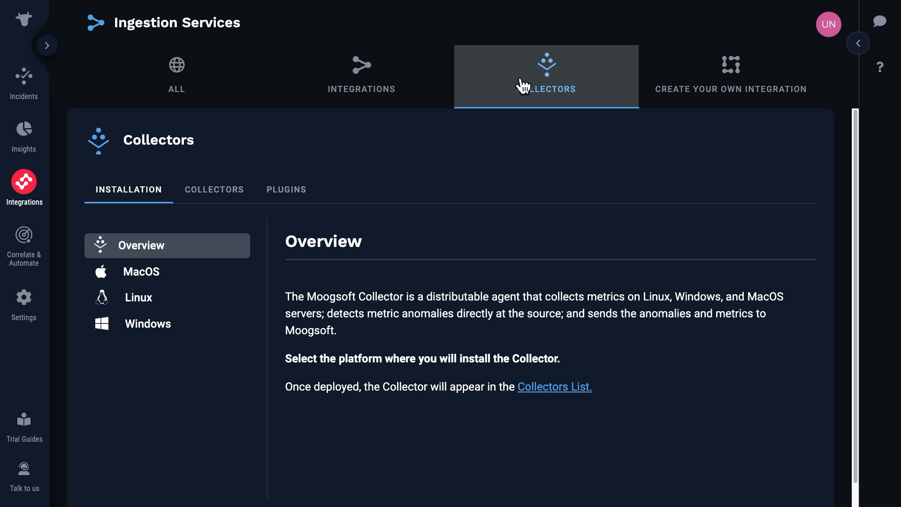
Task: Follow the Collectors List link
Action: [554, 387]
